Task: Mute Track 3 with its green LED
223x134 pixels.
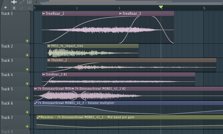Action: click(27, 69)
